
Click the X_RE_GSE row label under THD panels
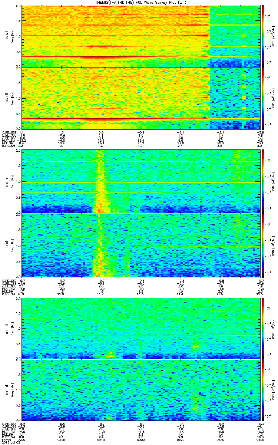(8, 280)
